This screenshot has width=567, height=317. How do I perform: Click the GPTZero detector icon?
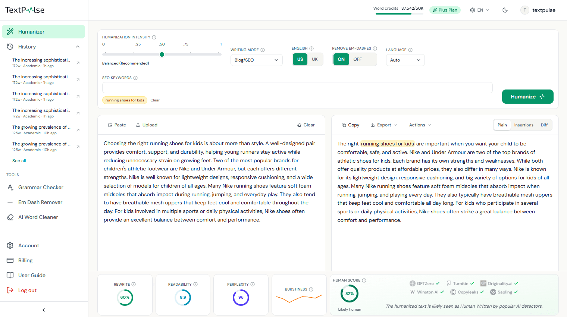pos(412,283)
